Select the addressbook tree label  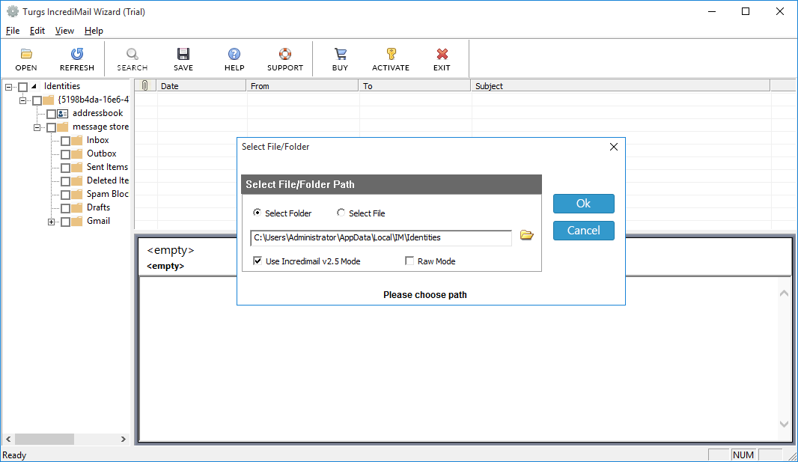[98, 113]
